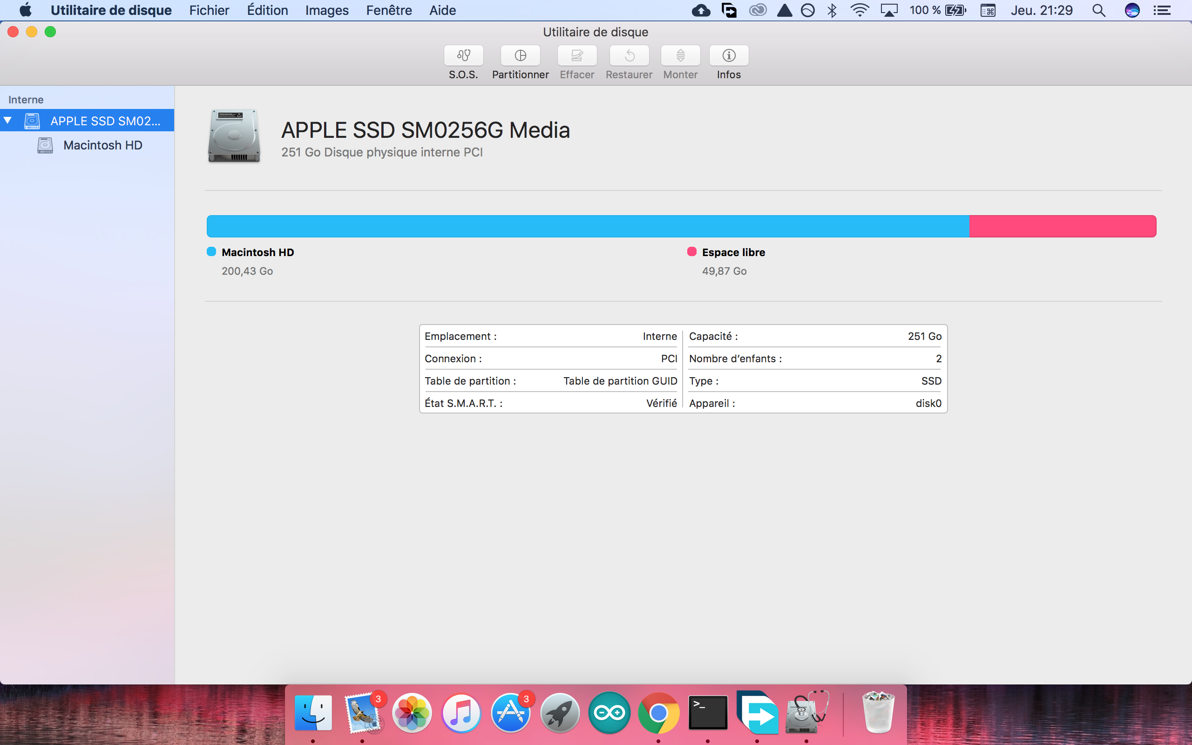Image resolution: width=1192 pixels, height=745 pixels.
Task: Click the pink Espace libre legend dot
Action: [691, 252]
